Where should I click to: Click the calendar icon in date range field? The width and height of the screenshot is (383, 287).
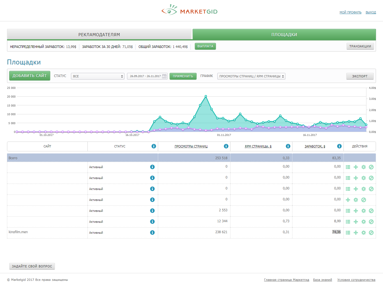(x=164, y=76)
